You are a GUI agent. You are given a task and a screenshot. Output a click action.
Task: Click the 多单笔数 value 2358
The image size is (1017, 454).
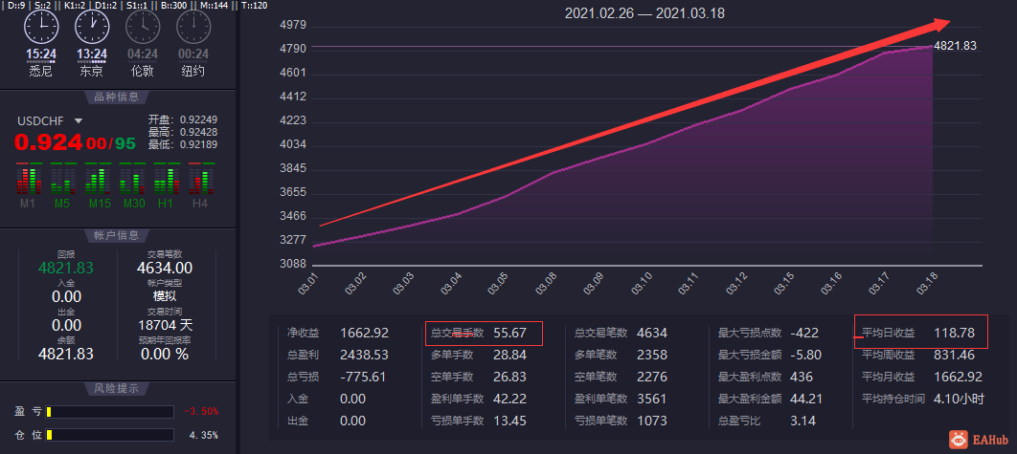(652, 355)
